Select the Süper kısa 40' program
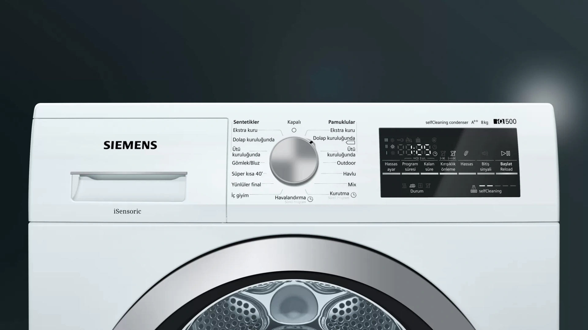Screen dimensions: 588x330 [x=247, y=174]
